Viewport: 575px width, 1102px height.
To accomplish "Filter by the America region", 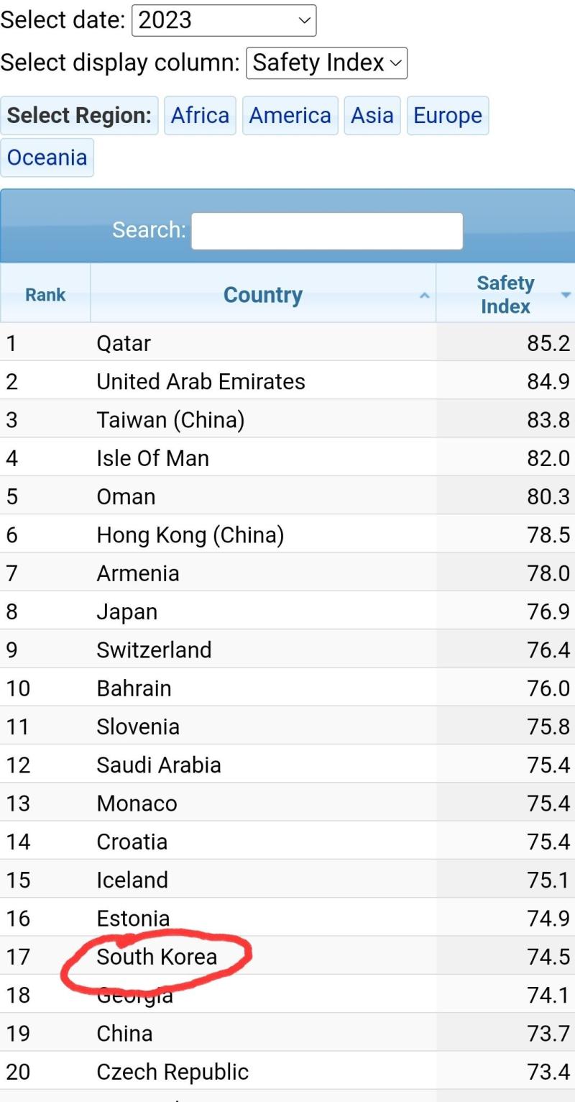I will [290, 116].
